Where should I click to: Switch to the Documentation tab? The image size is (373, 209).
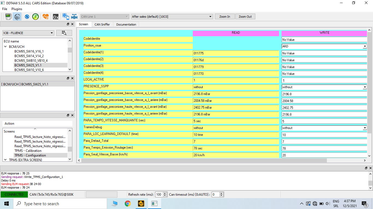pos(126,24)
